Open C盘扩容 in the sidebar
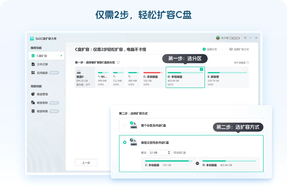287x186 pixels. (x=42, y=56)
